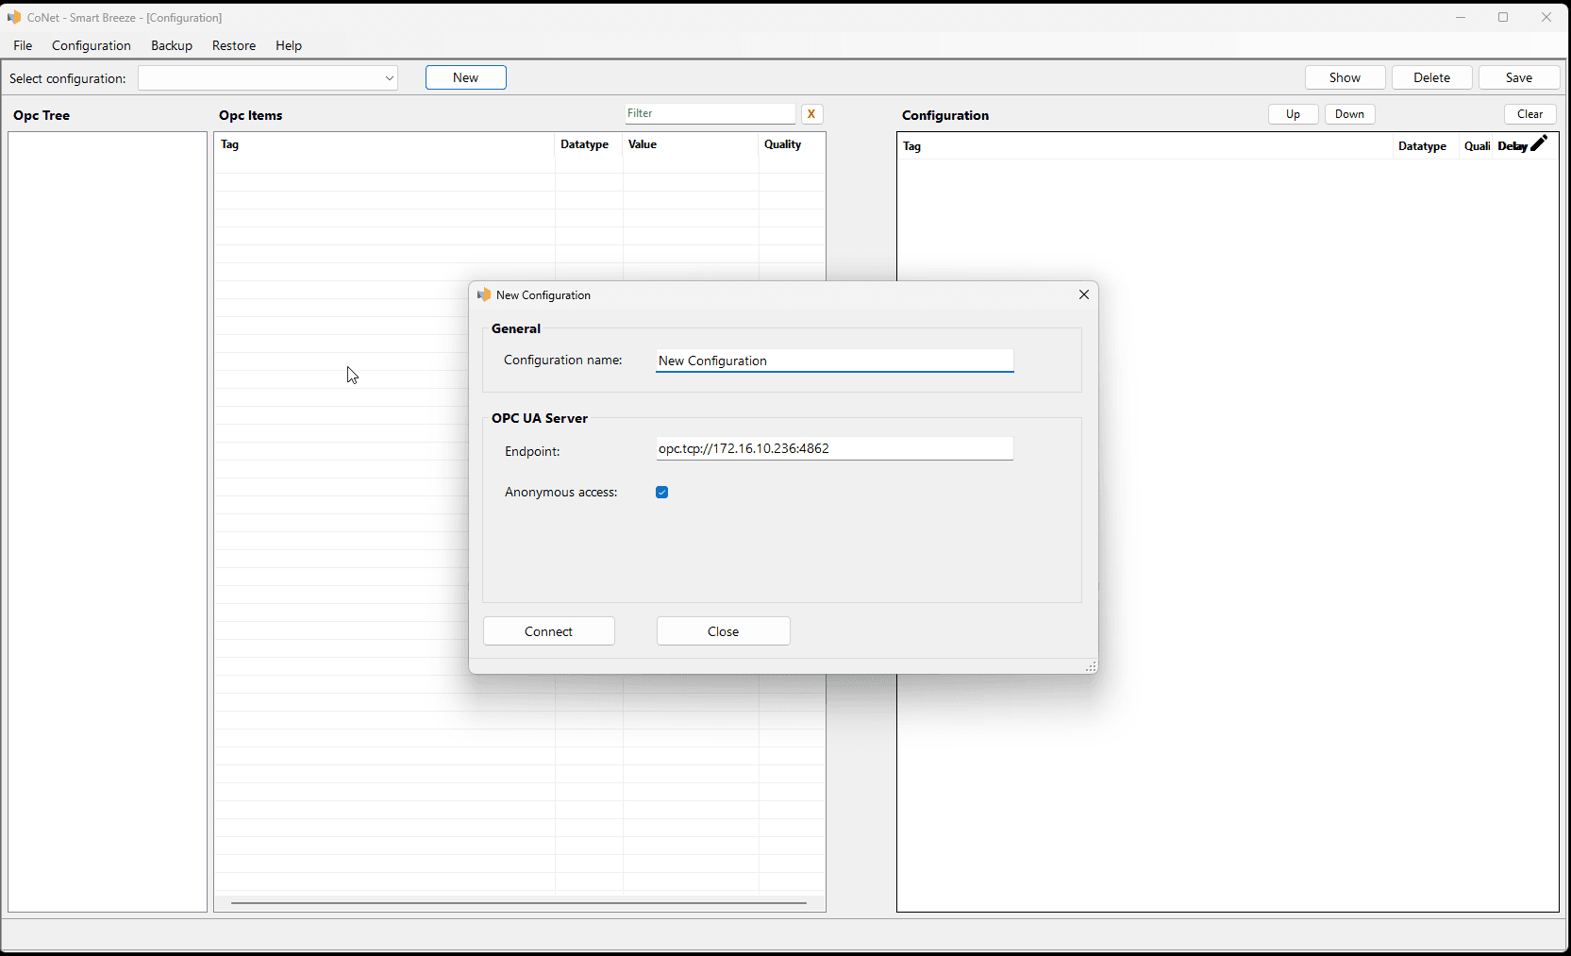
Task: Click the Close button in dialog
Action: [x=724, y=631]
